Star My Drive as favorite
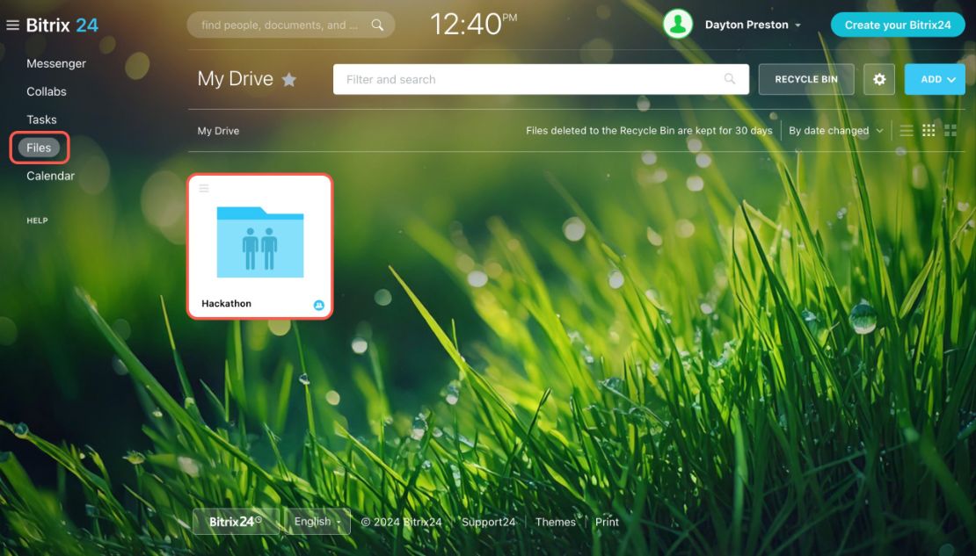This screenshot has height=556, width=976. 288,80
